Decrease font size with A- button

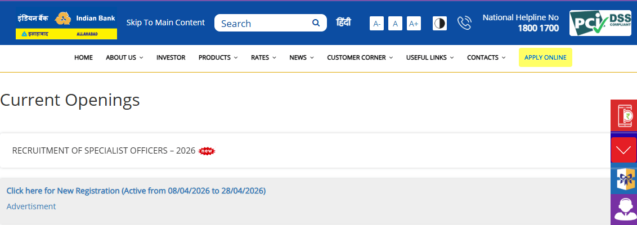pyautogui.click(x=376, y=24)
